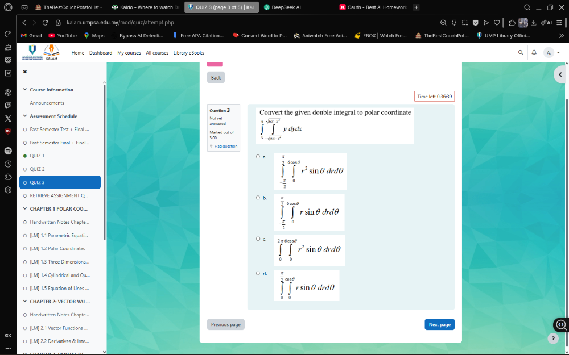Close the course index with X icon
This screenshot has width=569, height=355.
(25, 72)
